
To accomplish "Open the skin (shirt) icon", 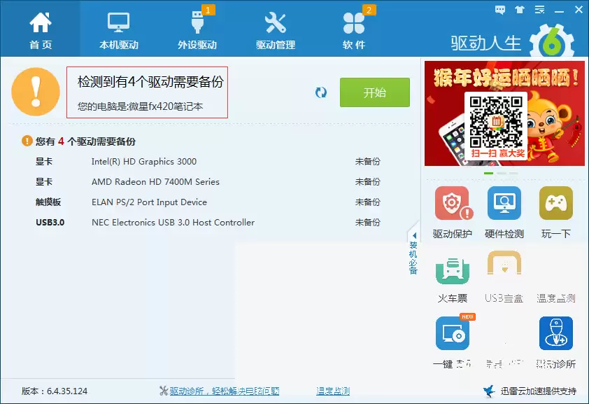I will (520, 10).
